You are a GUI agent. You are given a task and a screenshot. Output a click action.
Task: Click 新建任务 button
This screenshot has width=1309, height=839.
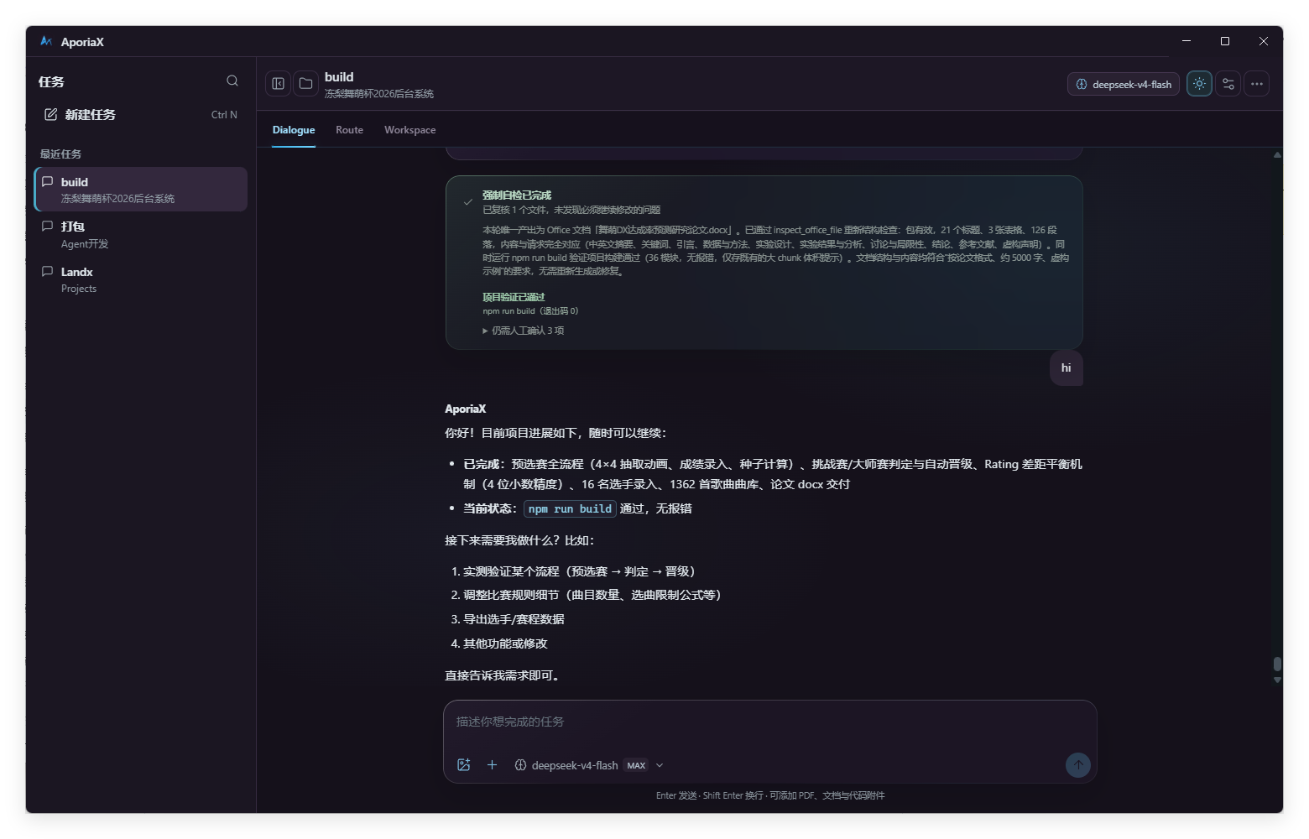[141, 114]
